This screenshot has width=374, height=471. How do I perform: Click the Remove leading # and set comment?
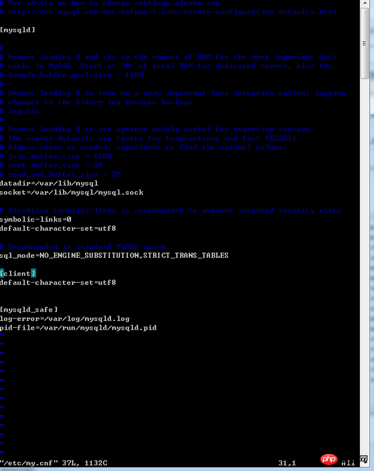point(169,57)
